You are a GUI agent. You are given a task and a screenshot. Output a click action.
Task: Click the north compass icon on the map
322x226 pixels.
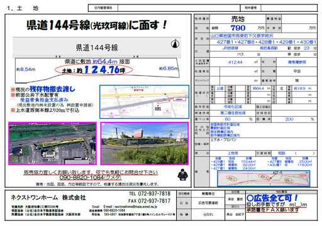175,43
